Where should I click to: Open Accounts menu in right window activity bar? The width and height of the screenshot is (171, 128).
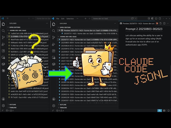(x=53, y=99)
